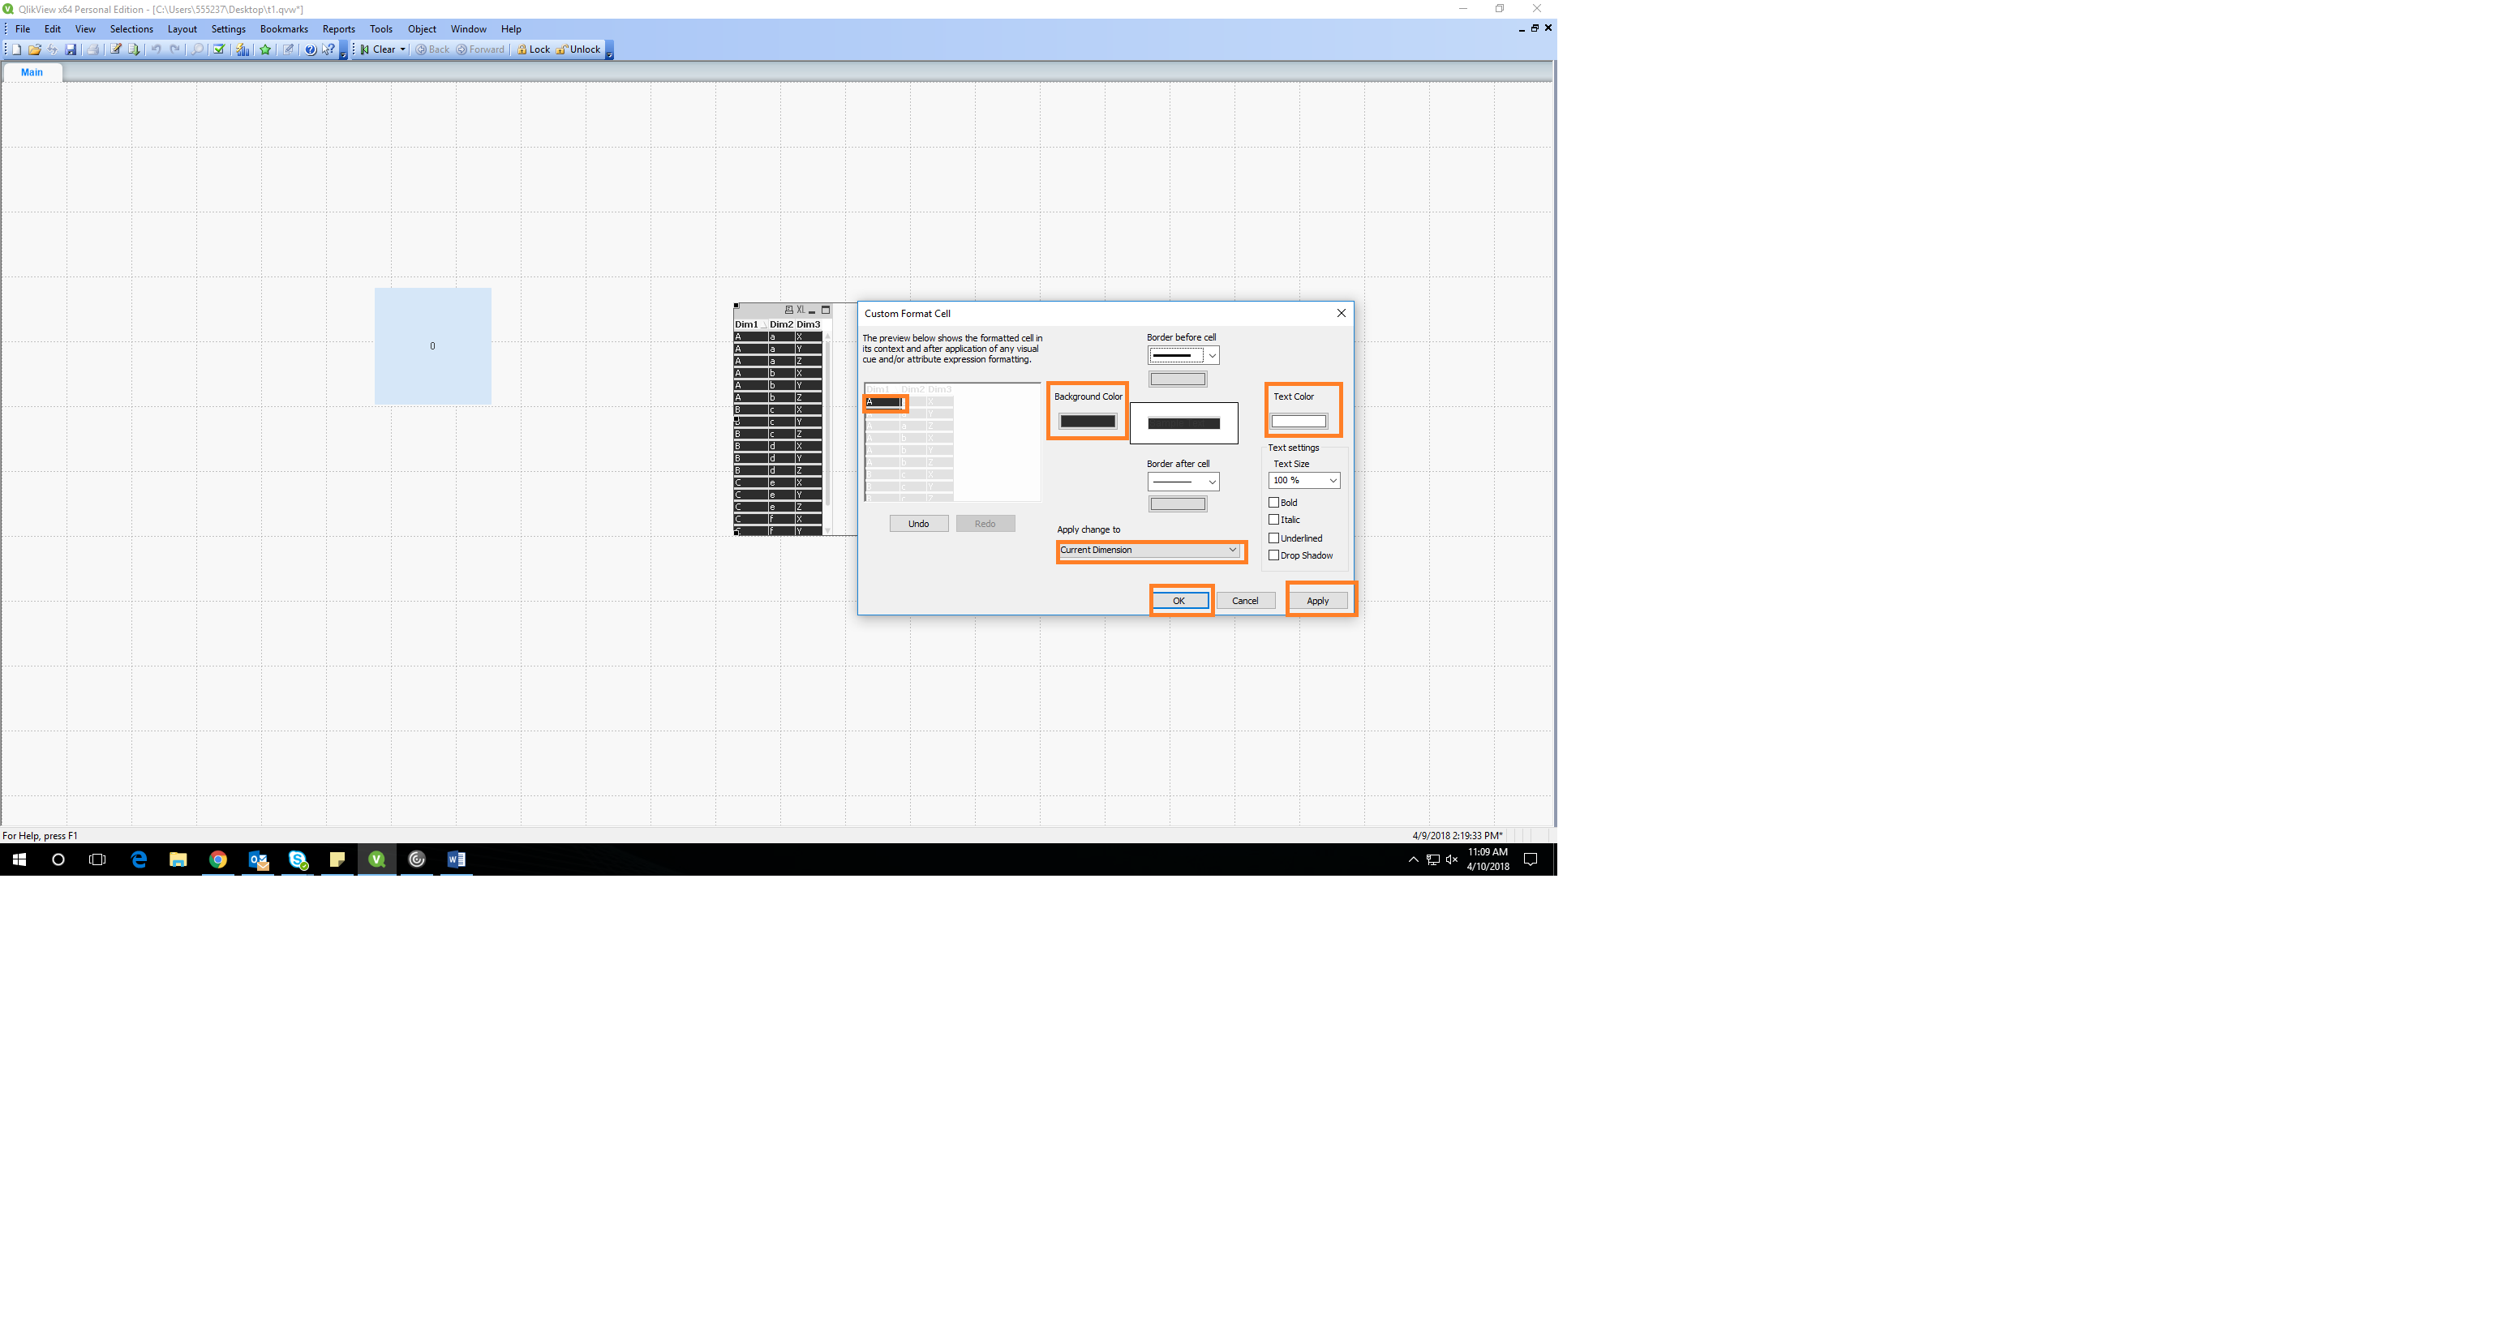Click the Background Color swatch
2516x1320 pixels.
point(1087,422)
